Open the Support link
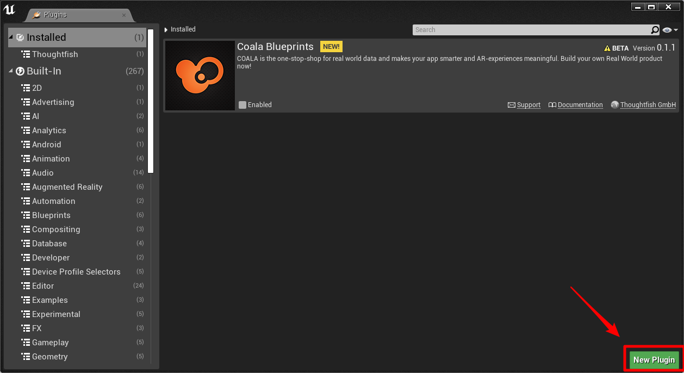Screen dimensions: 684x373 [528, 104]
